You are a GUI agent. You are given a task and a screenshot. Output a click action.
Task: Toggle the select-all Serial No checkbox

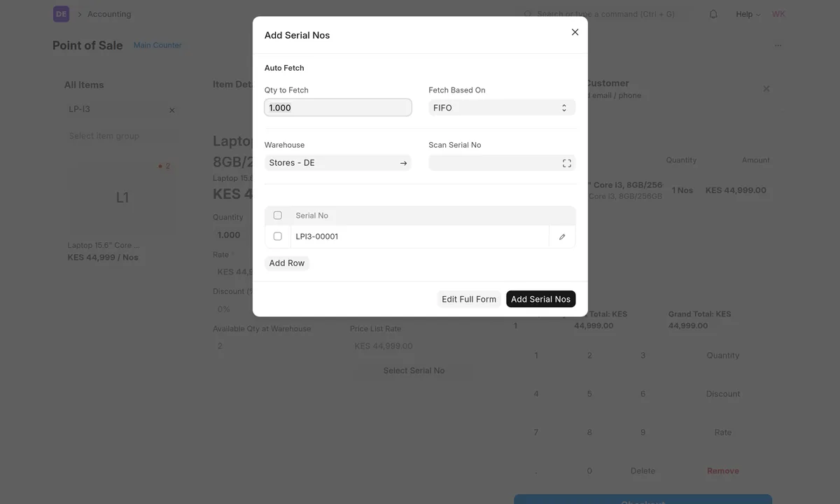click(x=278, y=216)
